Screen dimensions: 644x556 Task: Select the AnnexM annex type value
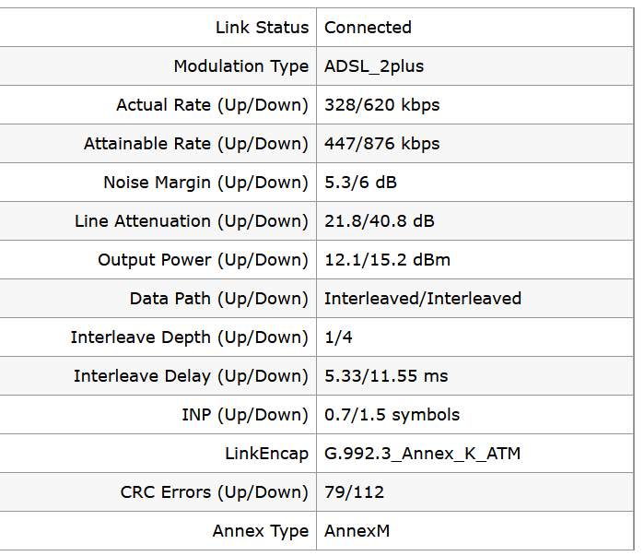tap(357, 531)
